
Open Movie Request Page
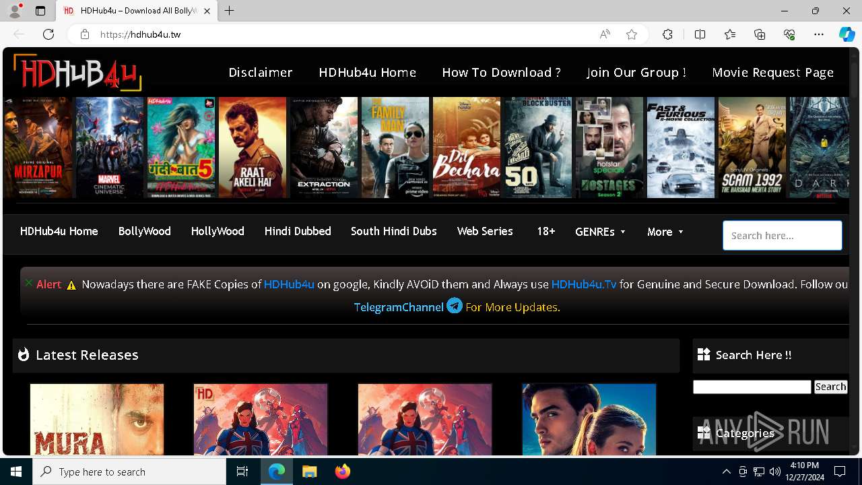pos(773,72)
